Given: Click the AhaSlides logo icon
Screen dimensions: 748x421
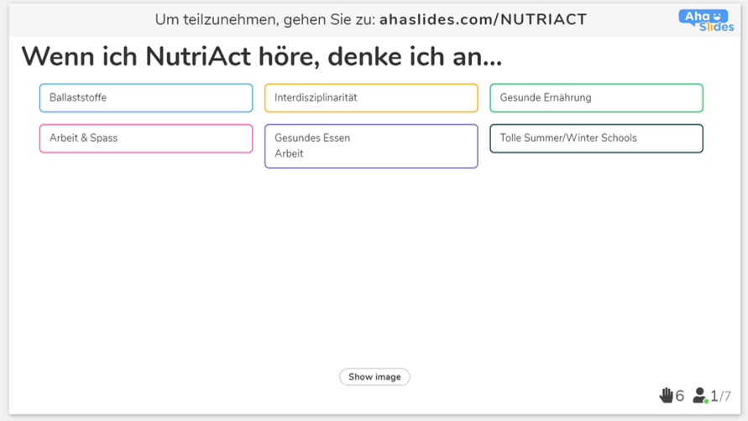Looking at the screenshot, I should tap(706, 20).
